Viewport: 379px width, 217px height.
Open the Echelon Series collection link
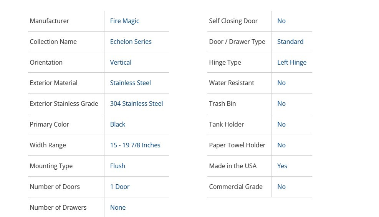[x=131, y=42]
